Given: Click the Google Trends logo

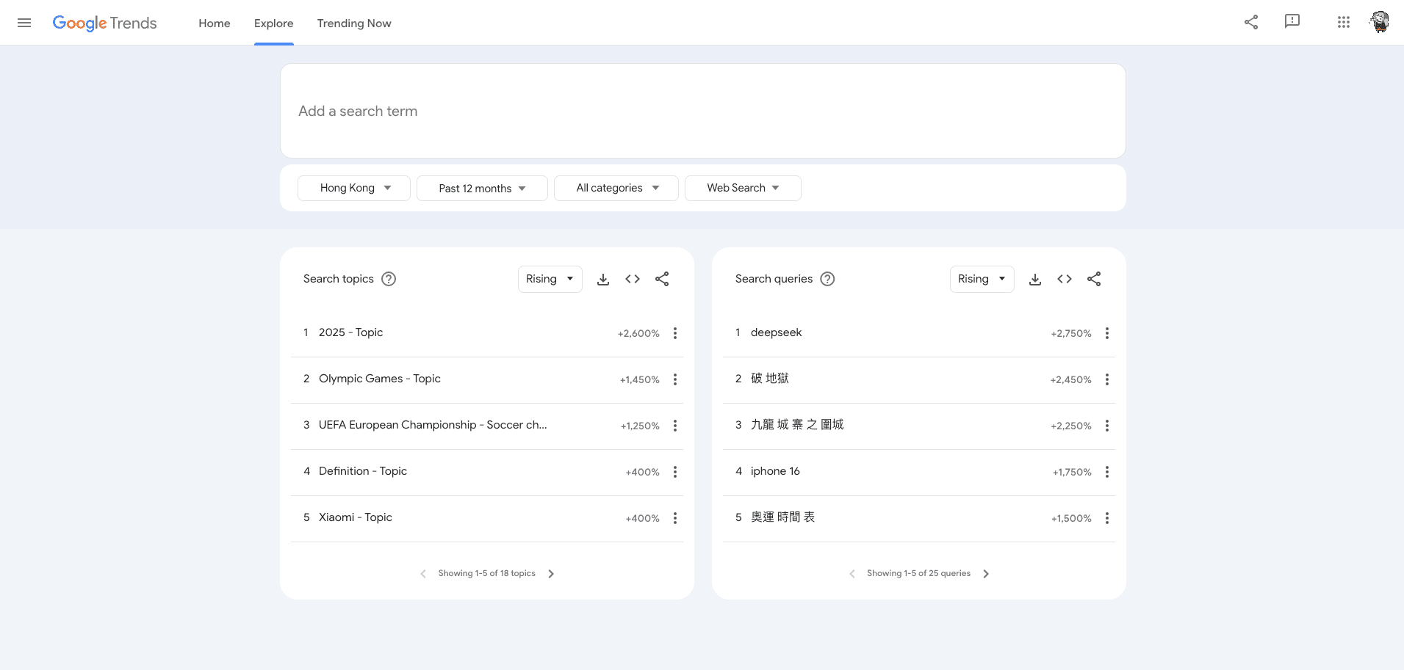Looking at the screenshot, I should 104,23.
